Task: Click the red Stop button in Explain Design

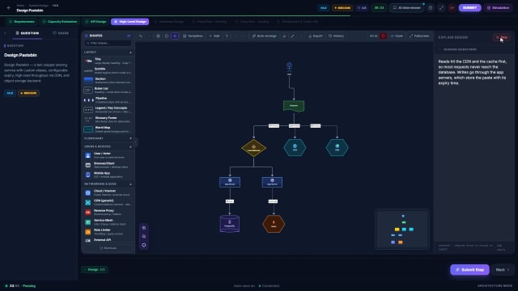Action: (x=502, y=37)
